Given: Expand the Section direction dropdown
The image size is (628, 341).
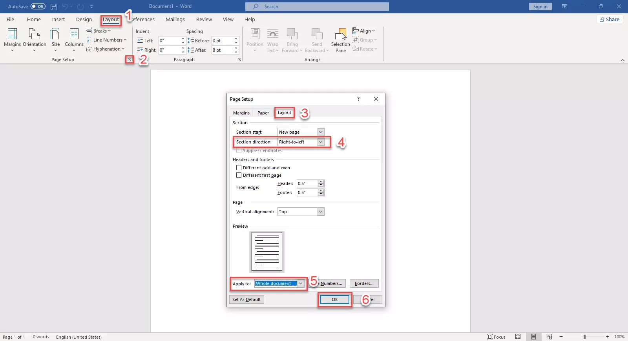Looking at the screenshot, I should pyautogui.click(x=321, y=142).
